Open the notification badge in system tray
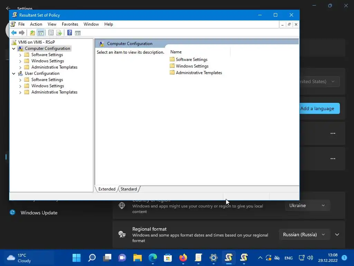The height and width of the screenshot is (266, 354). click(344, 258)
